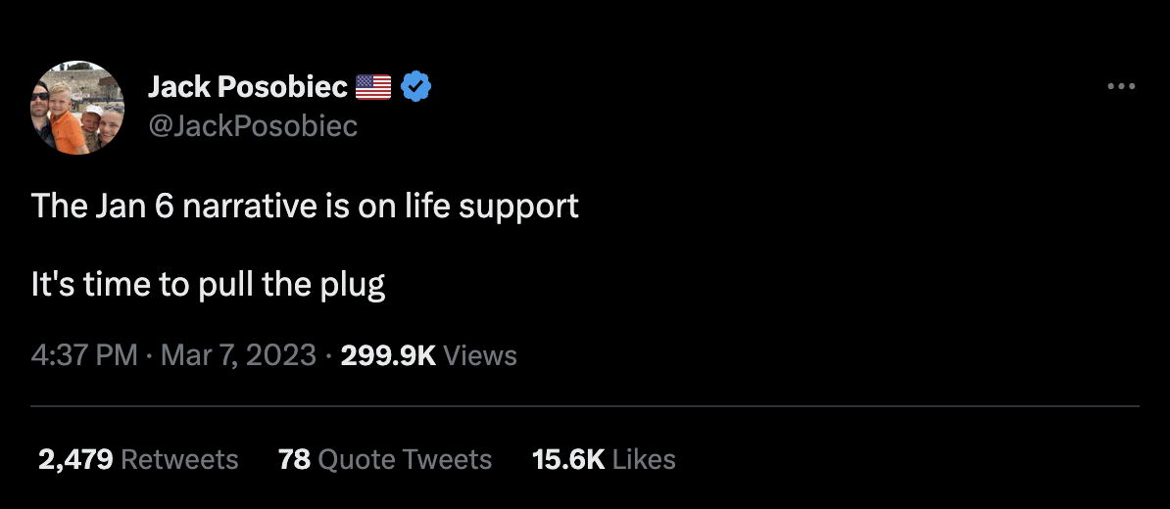Viewport: 1170px width, 509px height.
Task: View the Likes list
Action: click(x=644, y=459)
